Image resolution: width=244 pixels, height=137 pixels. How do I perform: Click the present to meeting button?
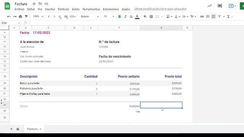click(x=232, y=6)
